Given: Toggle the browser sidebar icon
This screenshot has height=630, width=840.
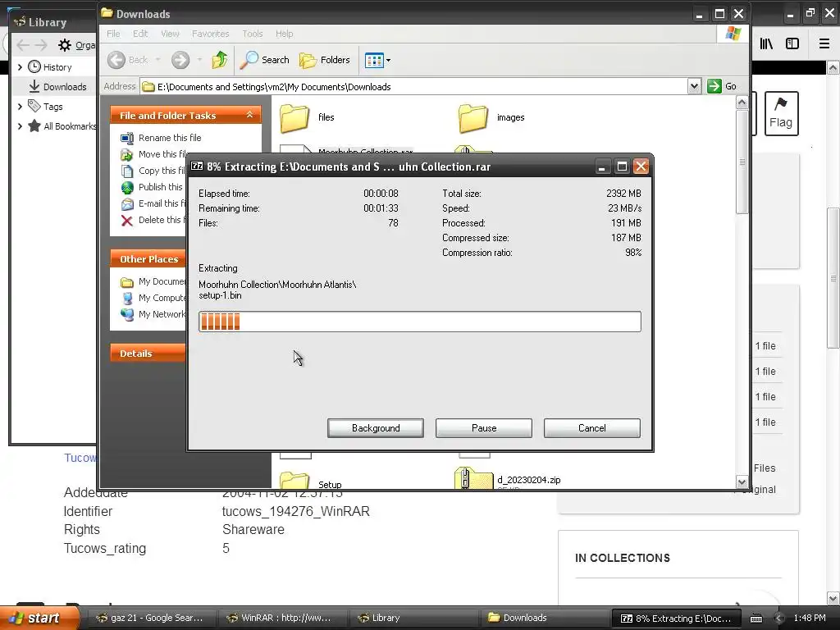Looking at the screenshot, I should pos(792,44).
